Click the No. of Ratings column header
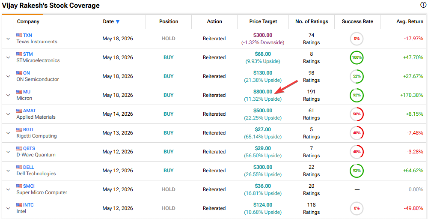This screenshot has width=428, height=219. (312, 21)
